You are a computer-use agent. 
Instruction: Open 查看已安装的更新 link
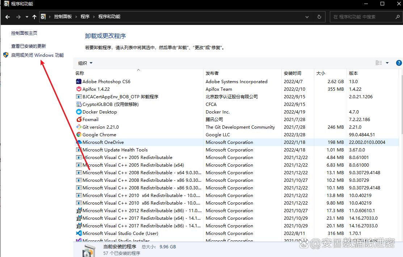point(29,46)
